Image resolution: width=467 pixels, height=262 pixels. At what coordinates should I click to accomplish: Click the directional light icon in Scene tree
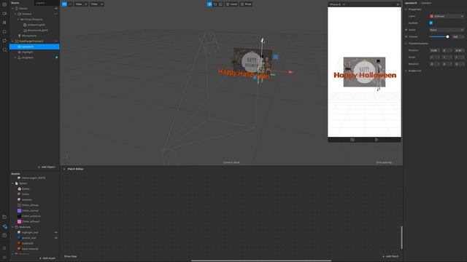point(25,31)
